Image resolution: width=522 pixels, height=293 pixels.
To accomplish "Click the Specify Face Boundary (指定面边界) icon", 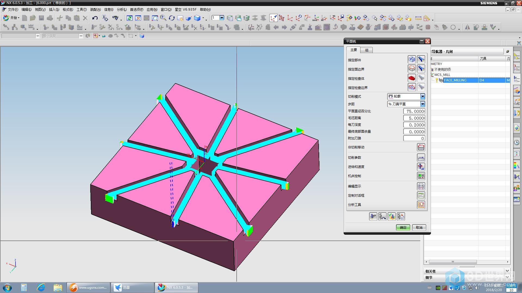I will tap(412, 69).
